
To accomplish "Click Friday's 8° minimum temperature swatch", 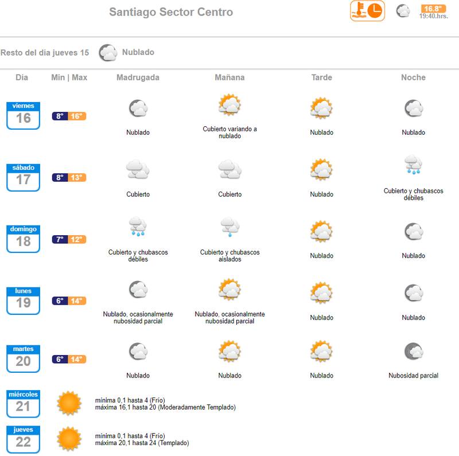I will click(x=60, y=116).
